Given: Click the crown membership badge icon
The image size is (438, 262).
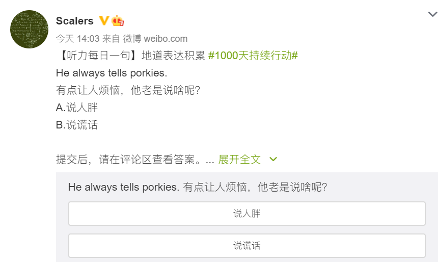Looking at the screenshot, I should (118, 21).
